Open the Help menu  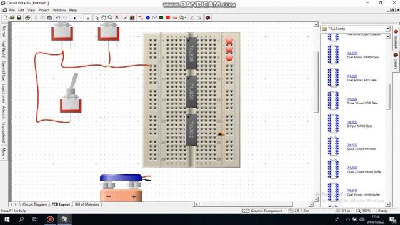(73, 10)
